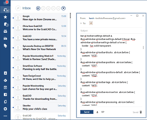Open GrabCAD 'Thanks for downloading' email

(41, 97)
